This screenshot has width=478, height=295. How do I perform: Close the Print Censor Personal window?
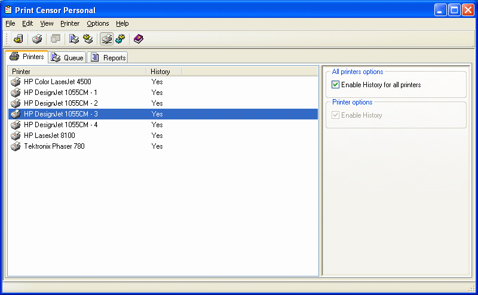tap(468, 10)
